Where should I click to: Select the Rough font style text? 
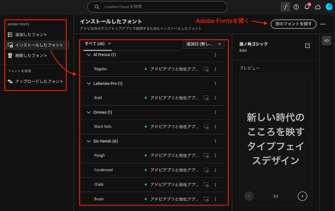[x=100, y=155]
